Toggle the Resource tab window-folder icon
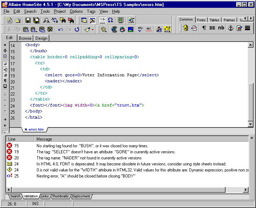Screen dimensions: 256x208 [84, 20]
